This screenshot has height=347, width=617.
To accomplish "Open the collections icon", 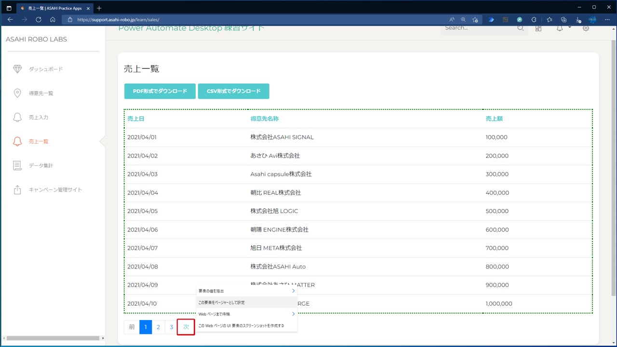I will click(x=563, y=20).
